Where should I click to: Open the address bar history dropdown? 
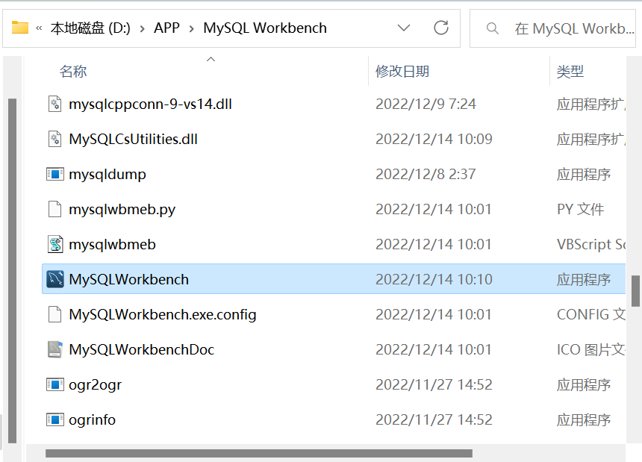(404, 28)
